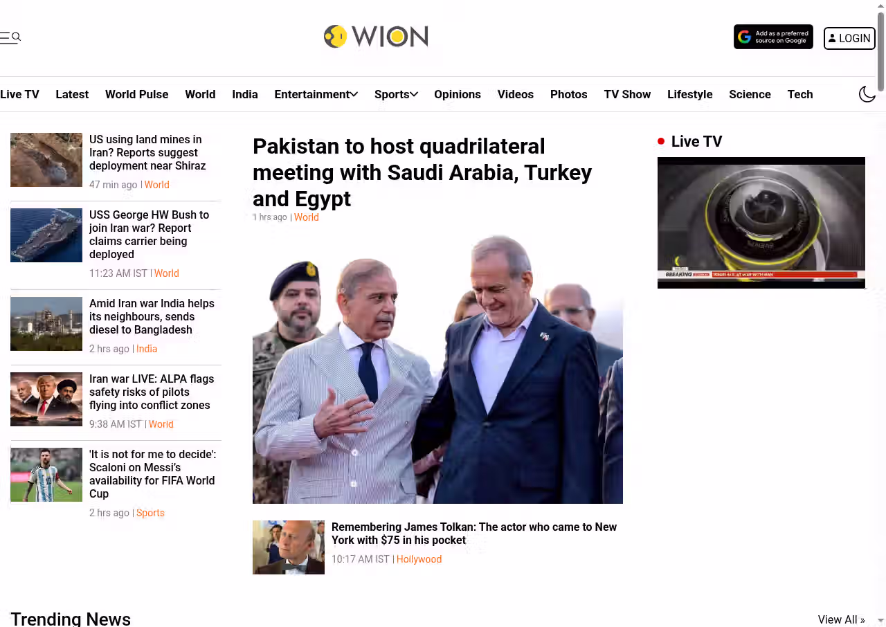Expand the Sports dropdown menu
The image size is (886, 627).
click(x=396, y=94)
